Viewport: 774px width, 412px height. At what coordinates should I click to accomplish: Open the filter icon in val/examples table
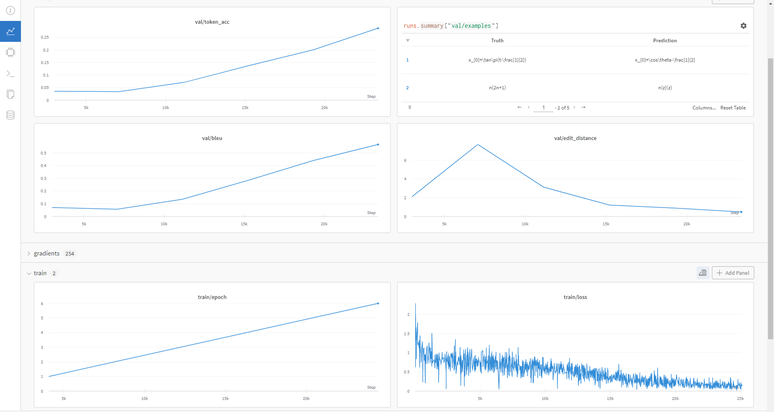[408, 40]
